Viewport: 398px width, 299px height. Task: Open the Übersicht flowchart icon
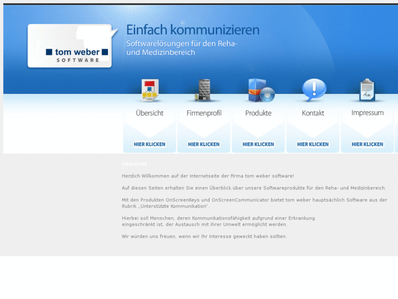(x=149, y=90)
